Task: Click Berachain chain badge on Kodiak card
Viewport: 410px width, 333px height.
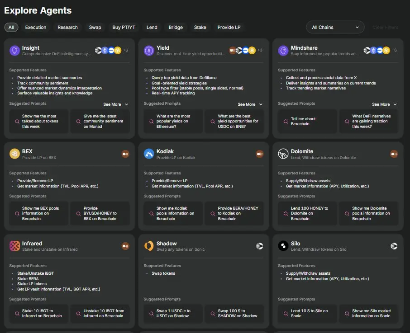Action: click(260, 154)
